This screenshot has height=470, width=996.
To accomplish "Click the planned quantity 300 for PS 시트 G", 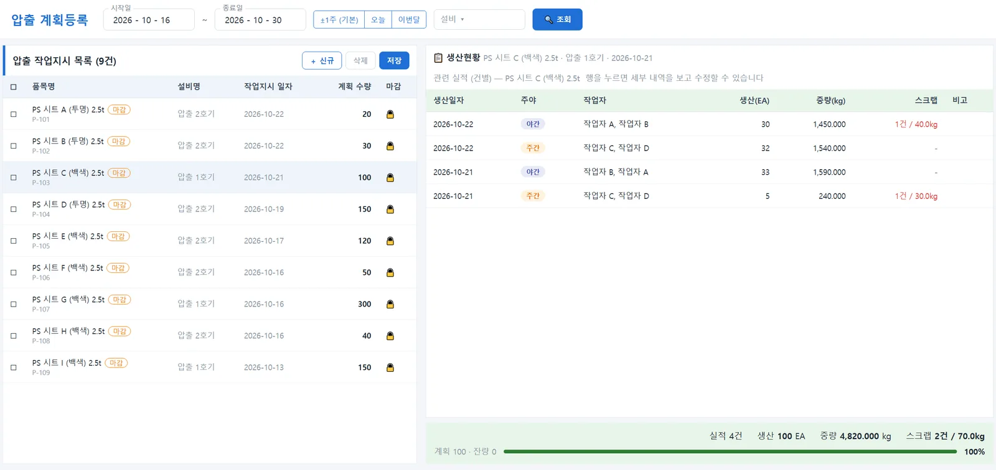I will [x=365, y=304].
